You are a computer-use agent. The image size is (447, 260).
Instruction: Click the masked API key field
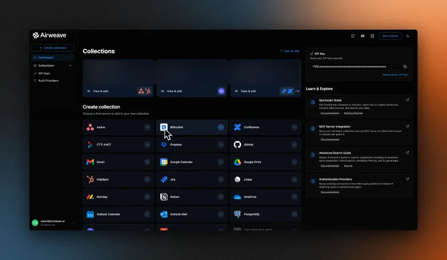point(356,67)
